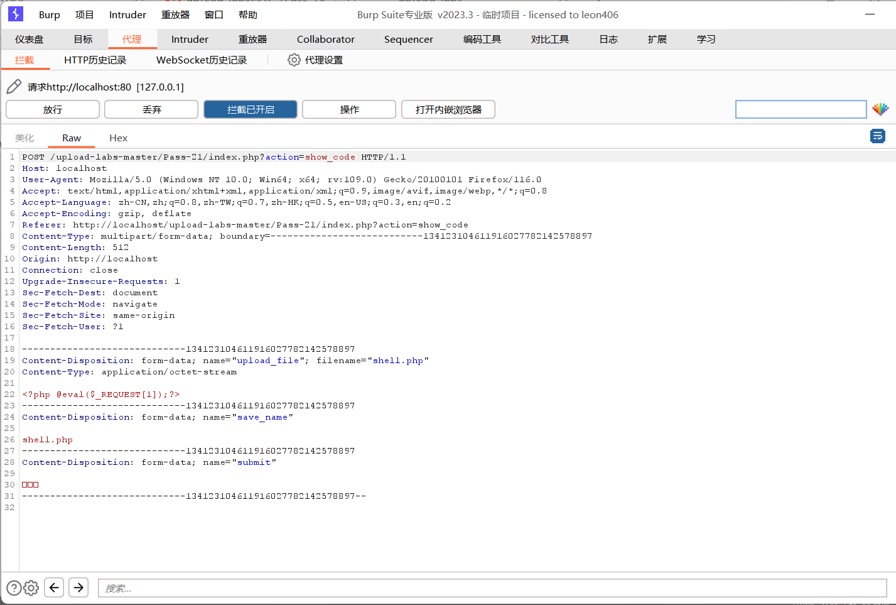Click the application/octet-stream content type line
Screen dimensions: 896x605
click(129, 372)
